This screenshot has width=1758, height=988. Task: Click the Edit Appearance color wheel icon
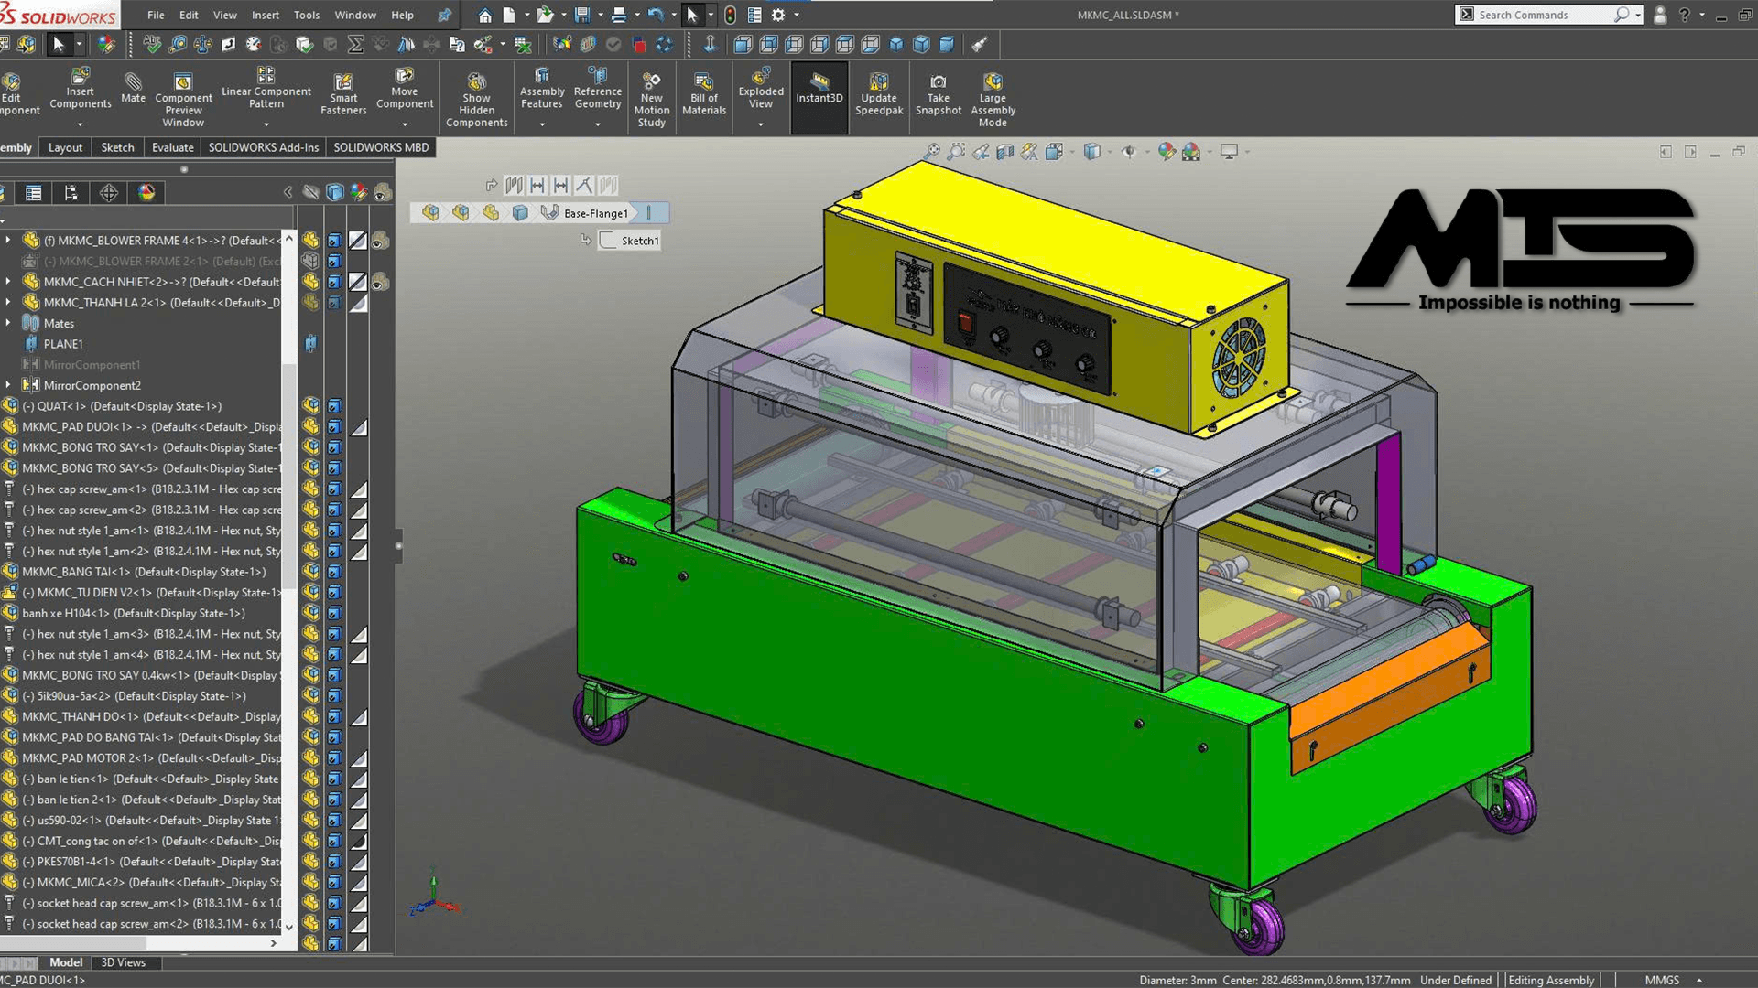(1166, 152)
